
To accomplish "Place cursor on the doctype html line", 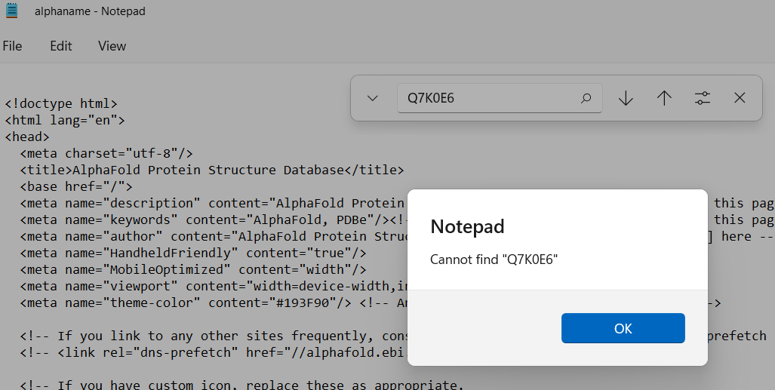I will point(60,103).
